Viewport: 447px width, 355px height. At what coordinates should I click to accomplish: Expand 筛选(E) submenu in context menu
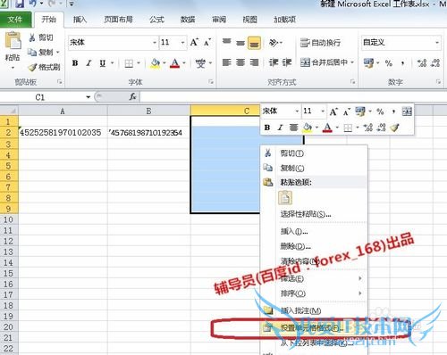click(x=314, y=278)
